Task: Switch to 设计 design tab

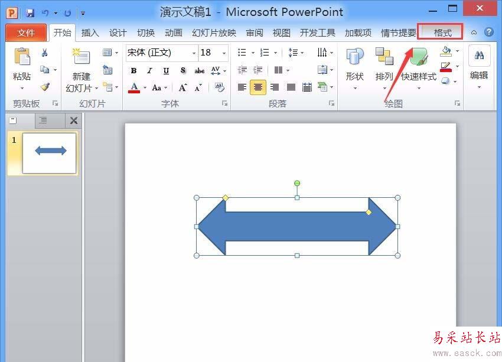Action: tap(118, 32)
